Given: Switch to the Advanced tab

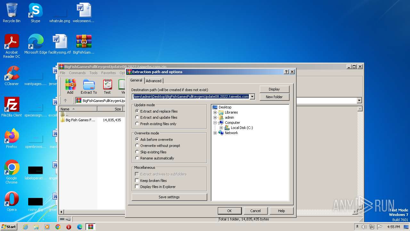Looking at the screenshot, I should [154, 81].
